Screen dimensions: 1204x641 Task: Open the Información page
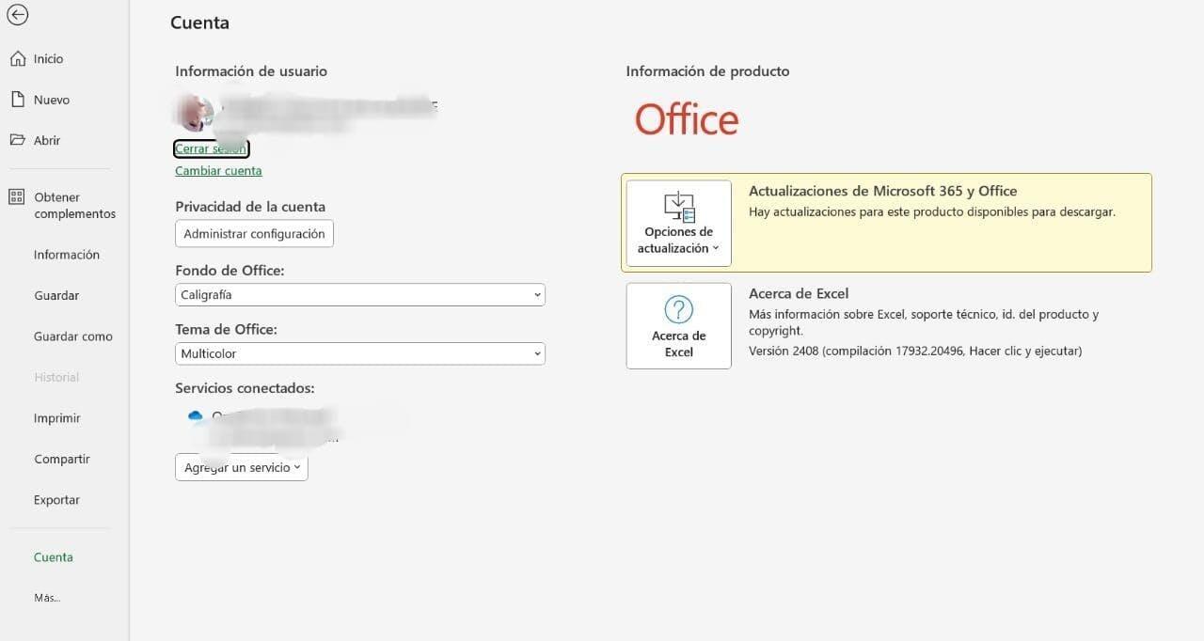click(x=67, y=255)
